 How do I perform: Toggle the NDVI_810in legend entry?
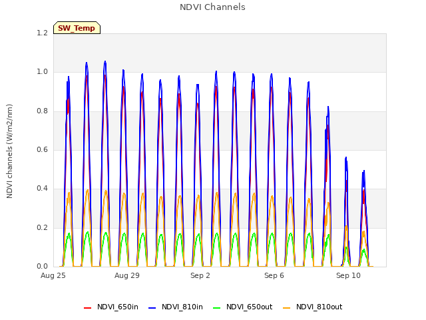(x=176, y=307)
